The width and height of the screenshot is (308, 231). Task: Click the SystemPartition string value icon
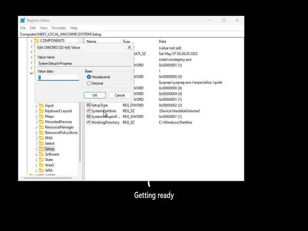tap(88, 111)
